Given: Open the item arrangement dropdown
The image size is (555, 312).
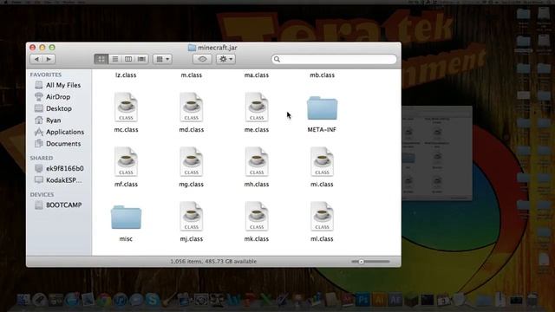Looking at the screenshot, I should coord(162,59).
